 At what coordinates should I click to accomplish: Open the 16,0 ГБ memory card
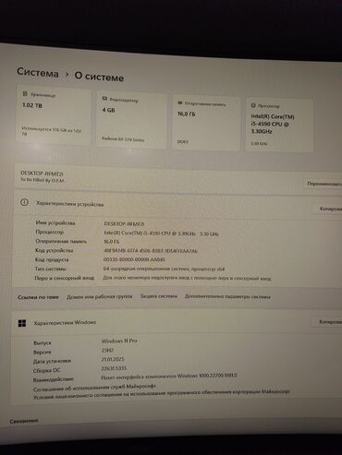pos(206,123)
